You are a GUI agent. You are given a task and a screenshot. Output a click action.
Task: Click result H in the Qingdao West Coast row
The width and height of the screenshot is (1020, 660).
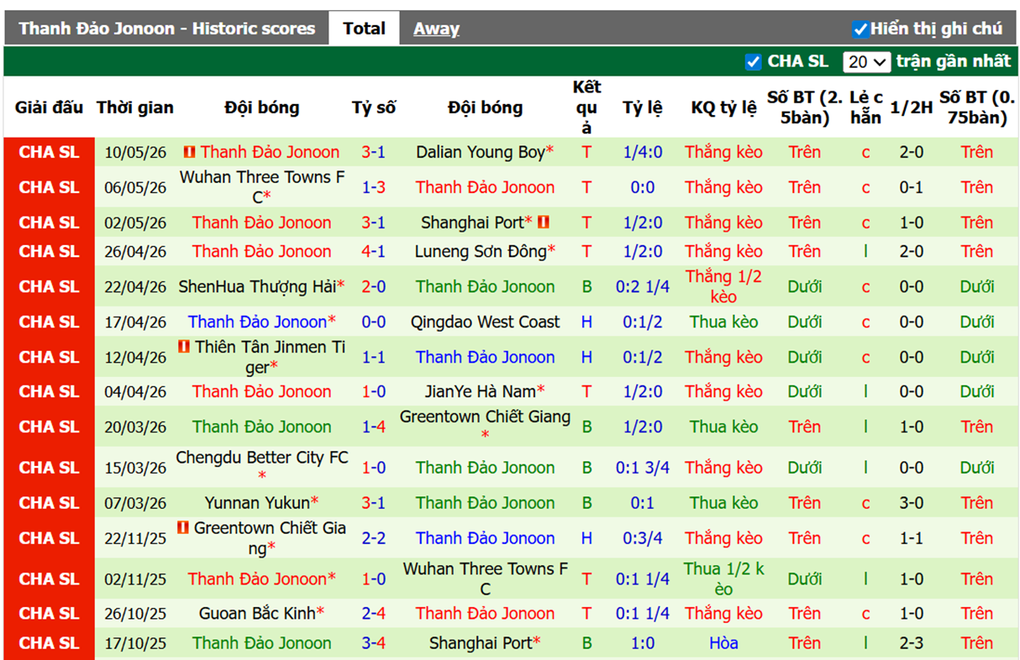coord(586,322)
